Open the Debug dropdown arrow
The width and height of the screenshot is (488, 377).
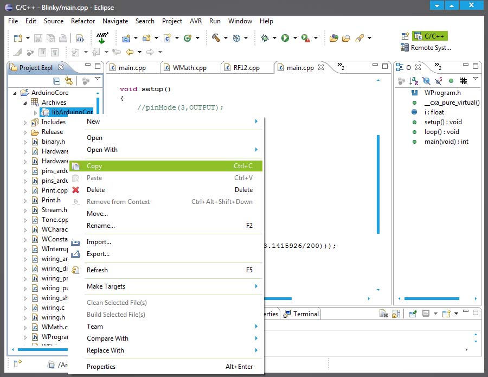274,38
